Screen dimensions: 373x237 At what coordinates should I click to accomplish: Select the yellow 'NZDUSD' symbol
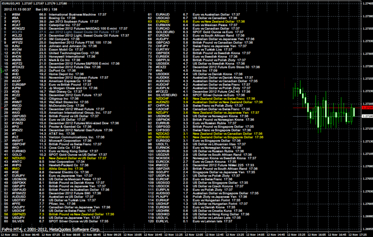pyautogui.click(x=19, y=158)
